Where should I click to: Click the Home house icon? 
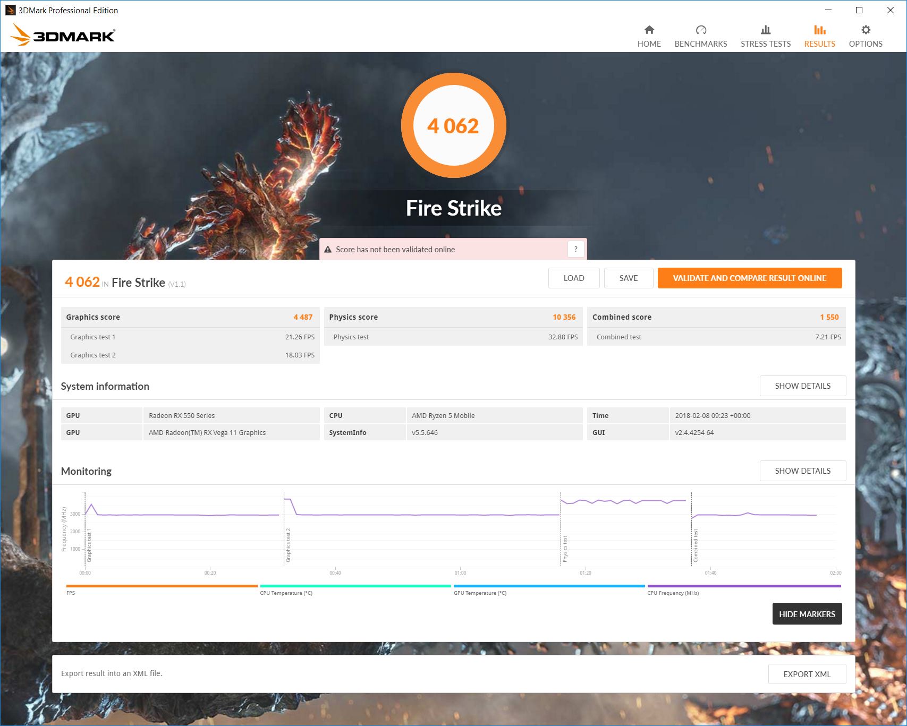(x=649, y=30)
